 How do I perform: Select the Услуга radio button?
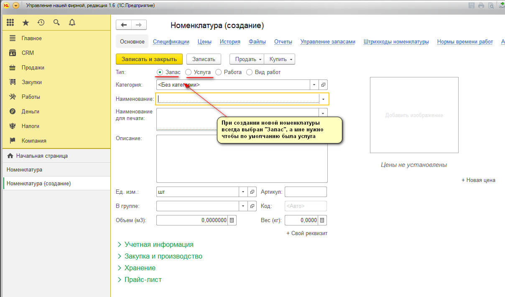tap(189, 72)
